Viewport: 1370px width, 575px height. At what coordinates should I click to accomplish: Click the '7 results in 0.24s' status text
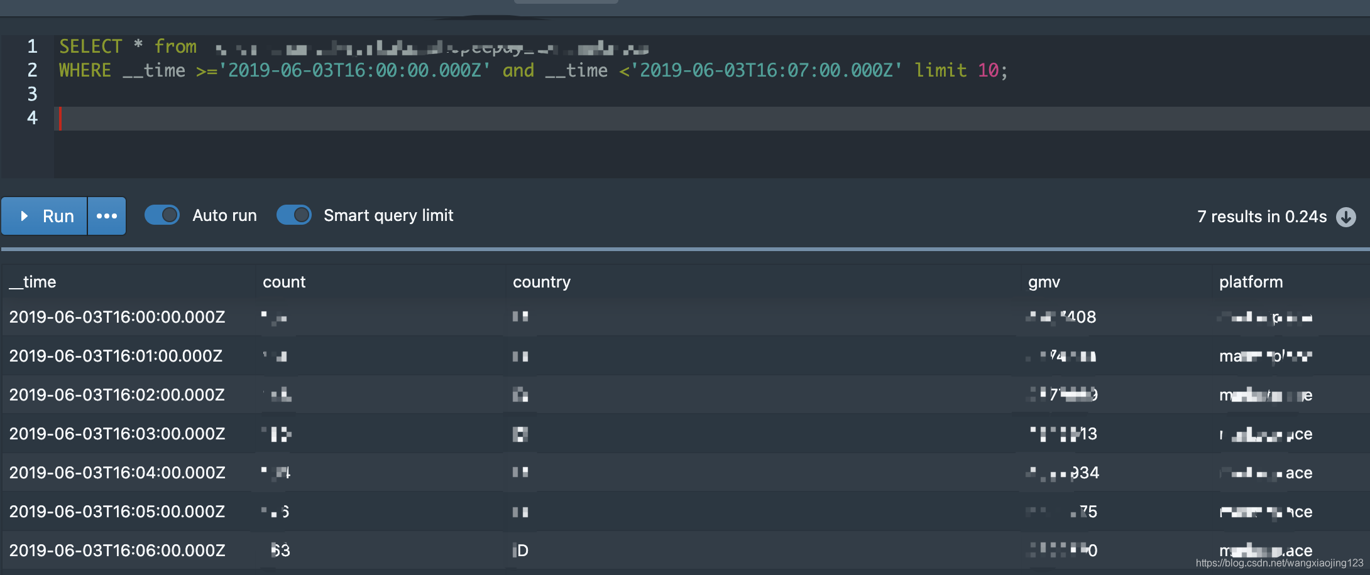[1262, 217]
